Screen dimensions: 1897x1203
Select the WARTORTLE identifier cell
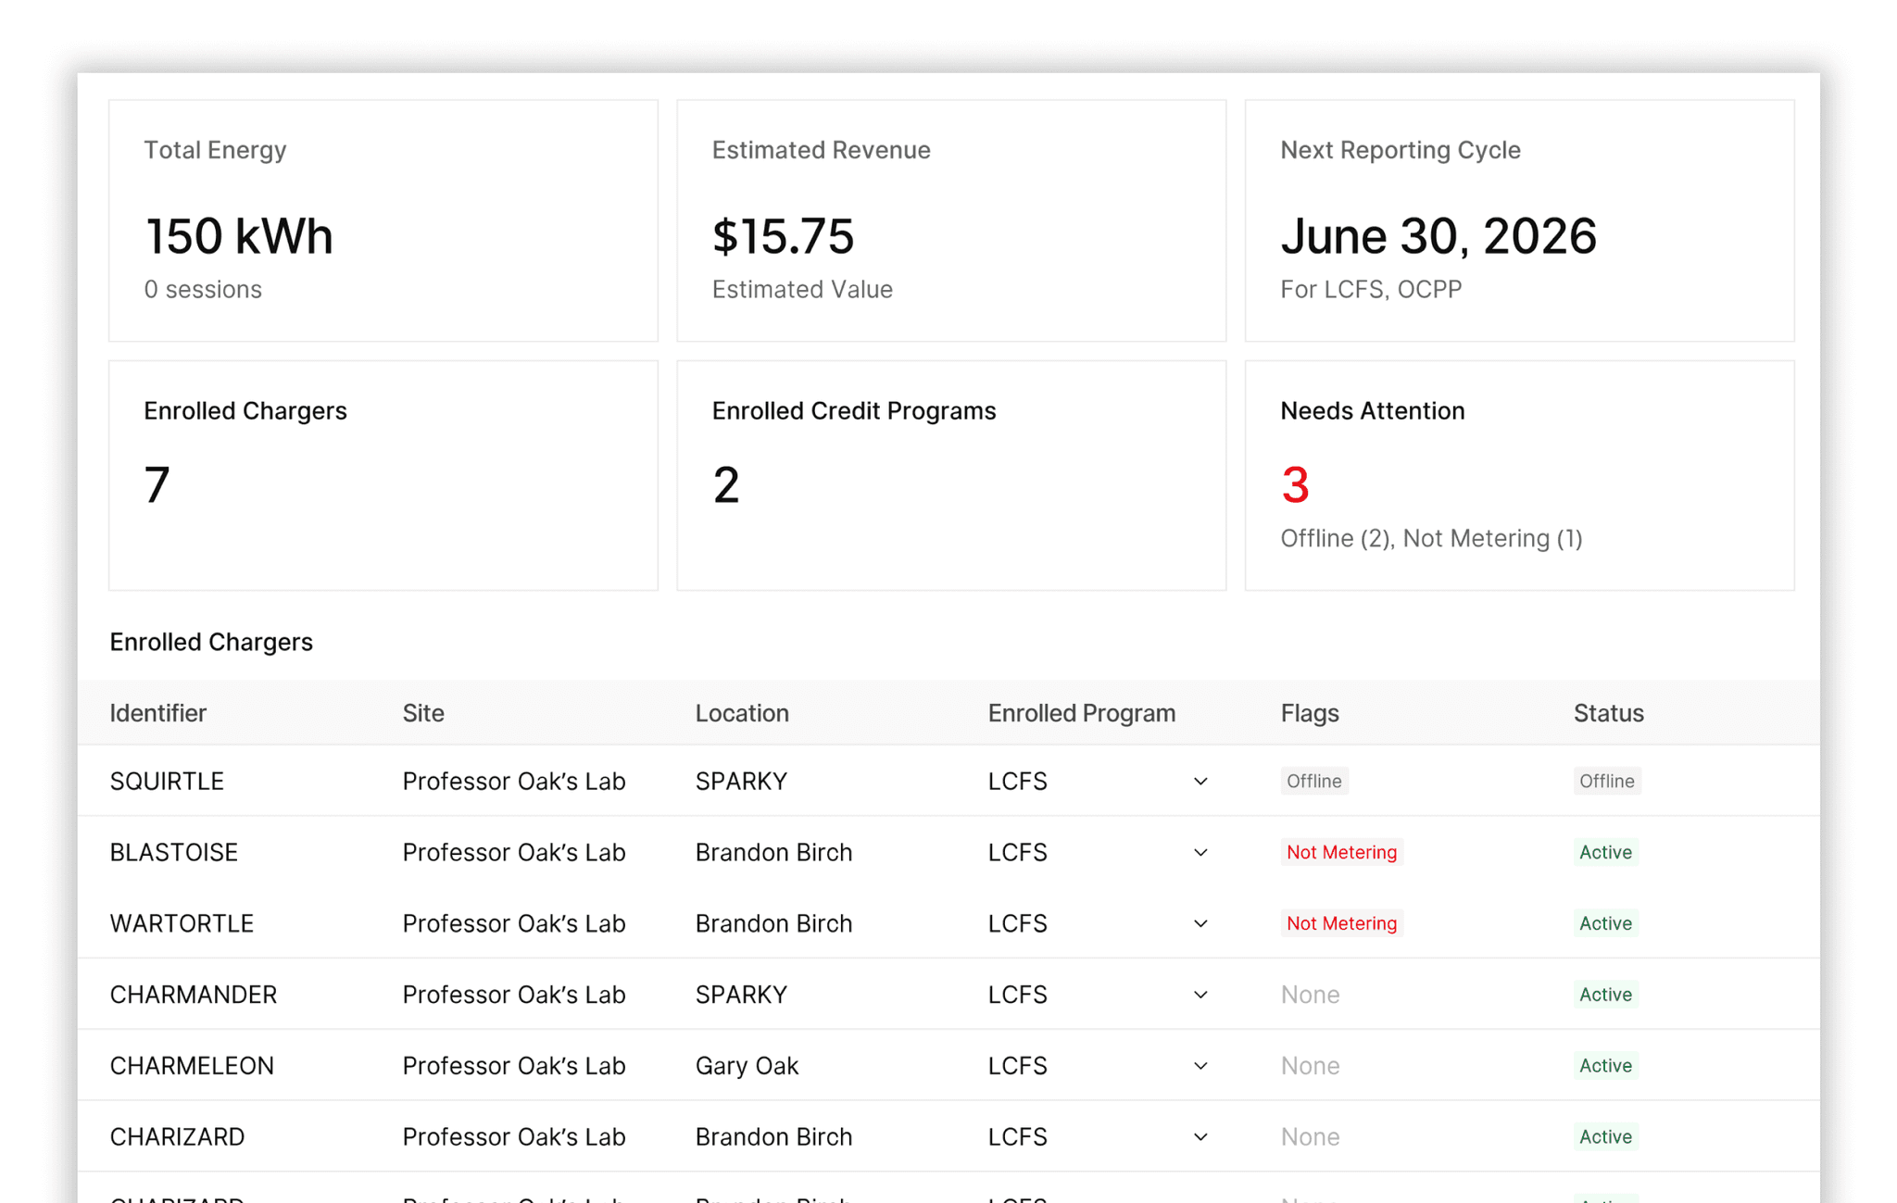coord(182,923)
